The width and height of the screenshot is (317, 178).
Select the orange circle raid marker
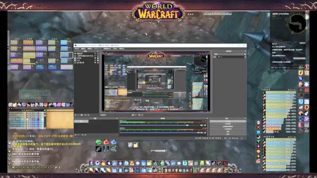click(x=258, y=151)
